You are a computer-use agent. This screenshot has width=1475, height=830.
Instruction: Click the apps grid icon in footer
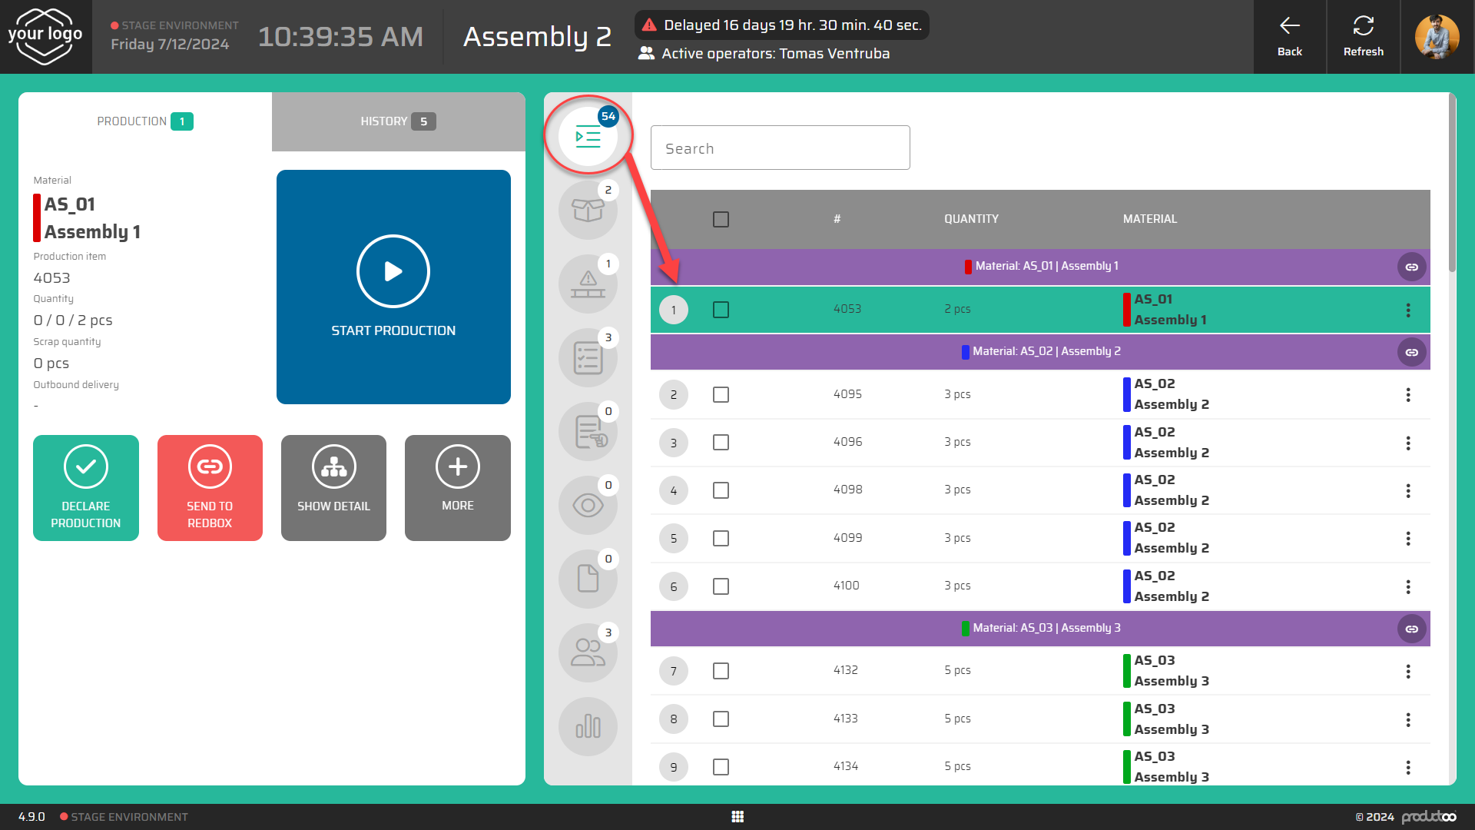pos(737,816)
